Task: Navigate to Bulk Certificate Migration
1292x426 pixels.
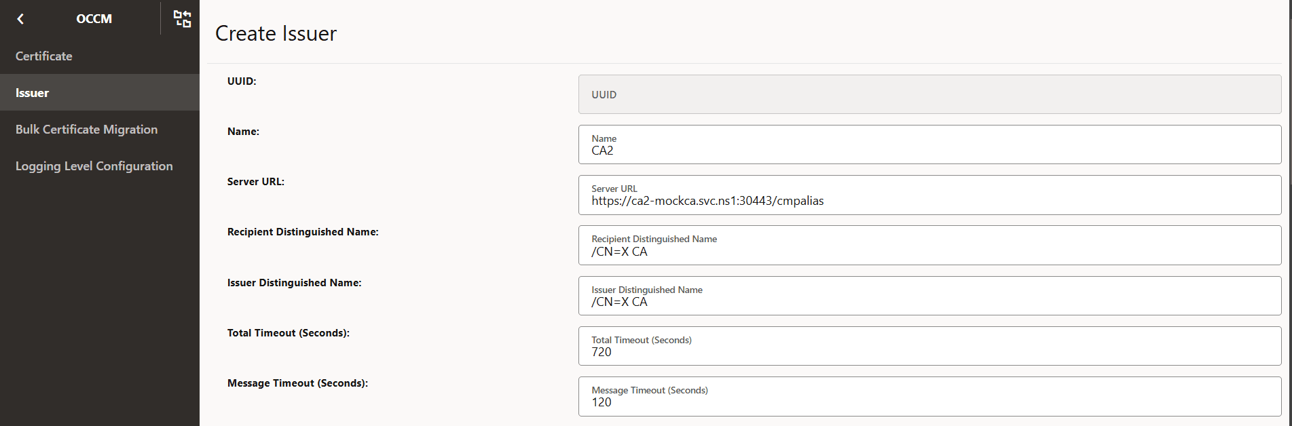Action: (86, 129)
